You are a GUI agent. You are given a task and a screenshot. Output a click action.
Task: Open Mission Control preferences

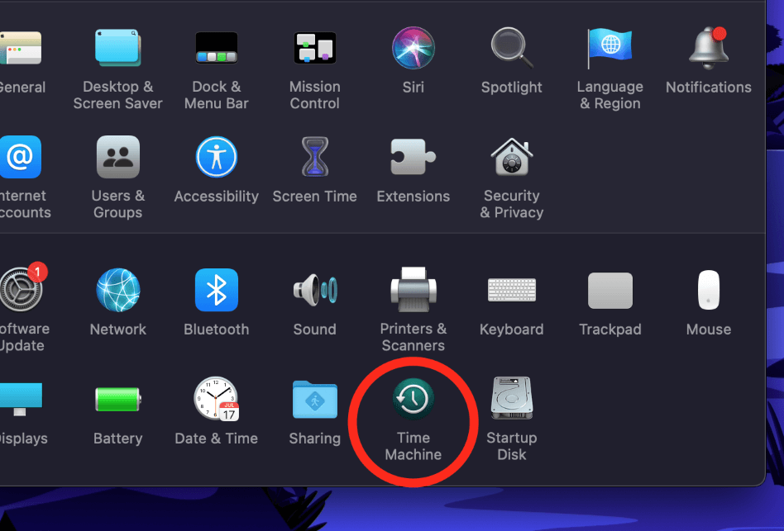pos(315,49)
